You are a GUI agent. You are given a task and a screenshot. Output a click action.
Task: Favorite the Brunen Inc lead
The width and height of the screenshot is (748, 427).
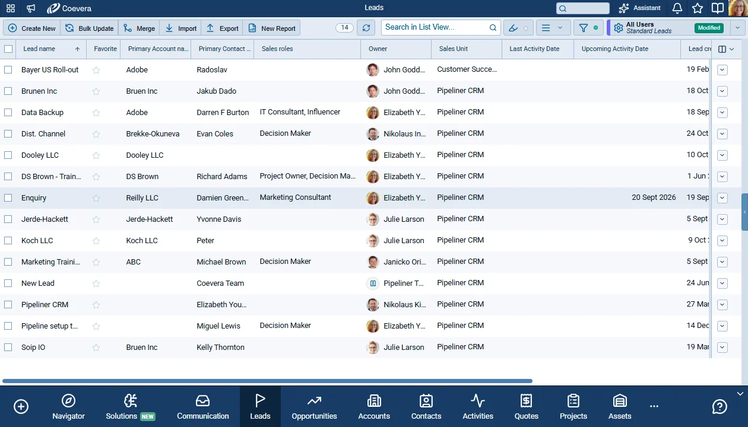click(96, 91)
